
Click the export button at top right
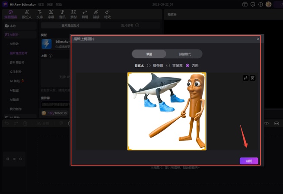coord(279,4)
